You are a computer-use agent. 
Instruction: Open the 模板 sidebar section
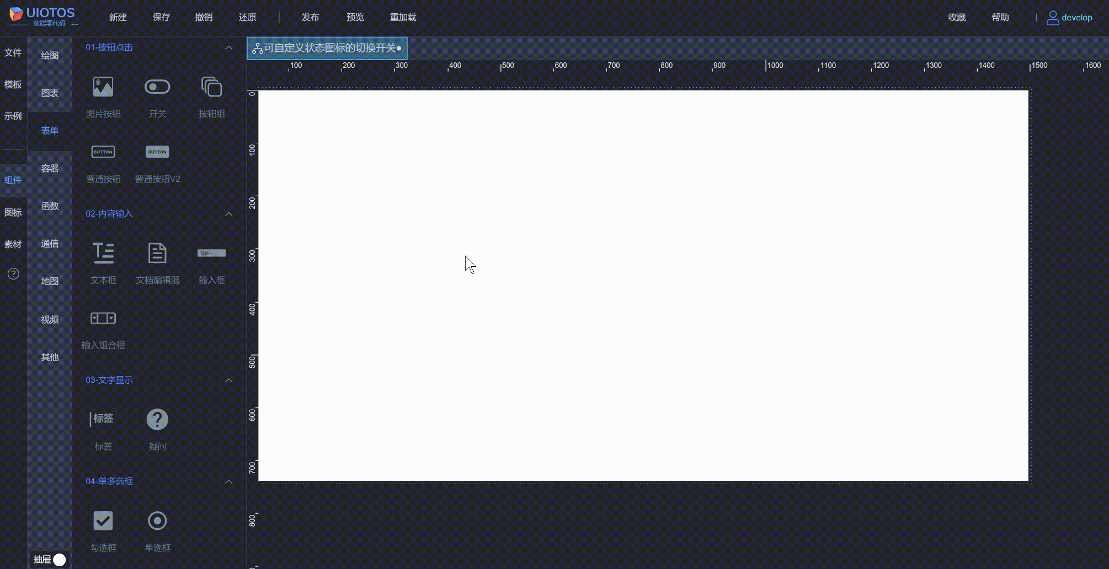point(13,84)
